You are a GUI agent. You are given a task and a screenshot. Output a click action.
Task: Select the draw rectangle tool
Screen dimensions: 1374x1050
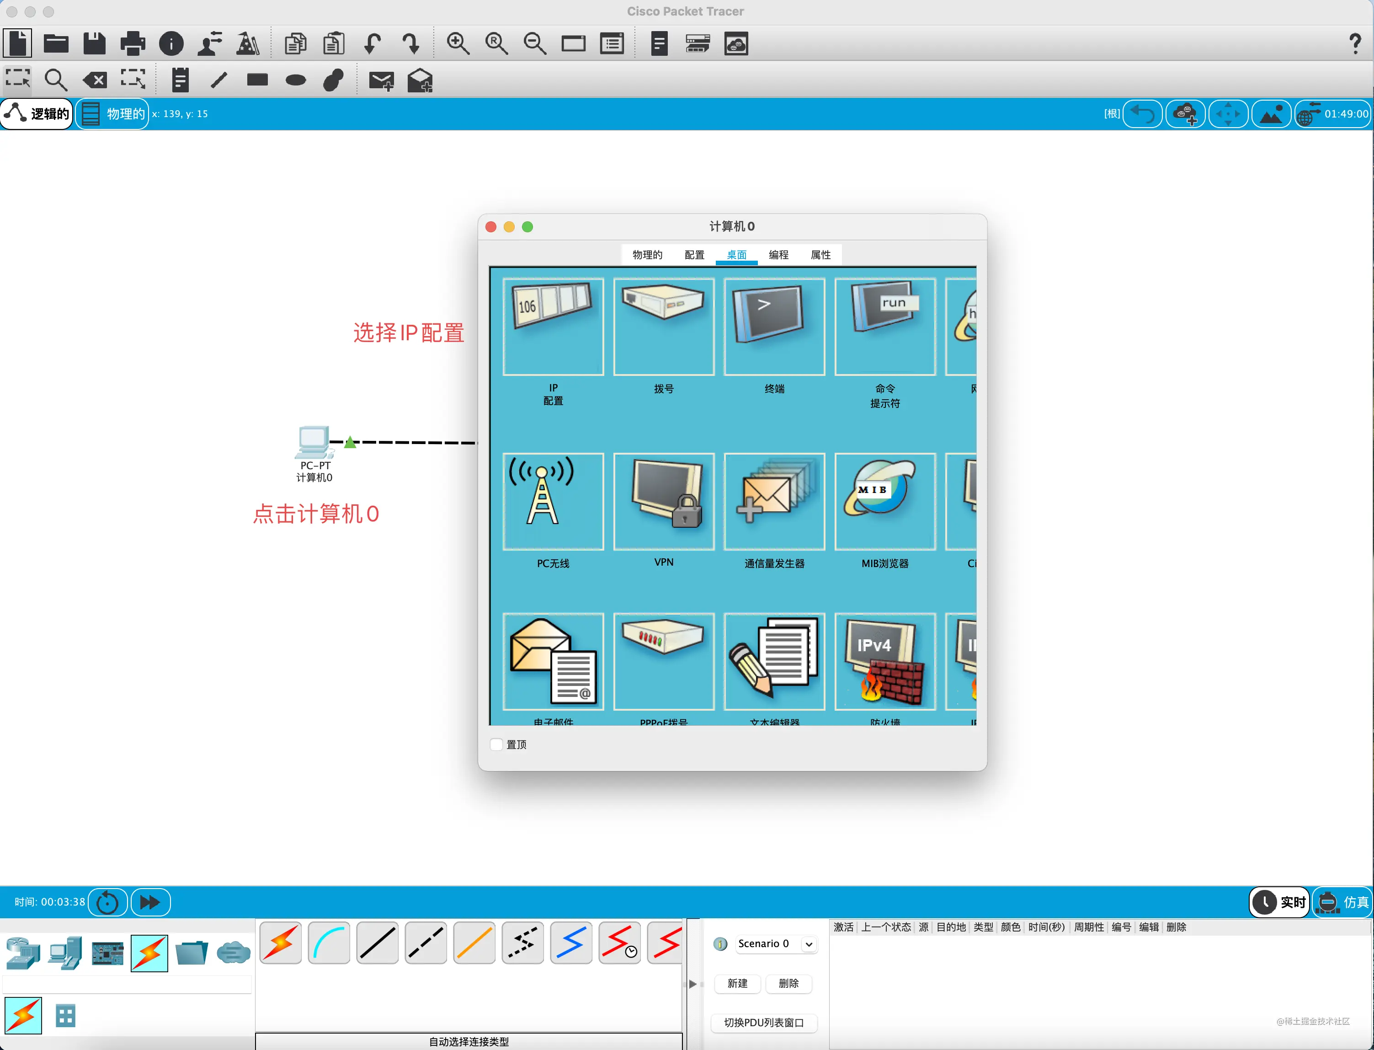click(257, 80)
